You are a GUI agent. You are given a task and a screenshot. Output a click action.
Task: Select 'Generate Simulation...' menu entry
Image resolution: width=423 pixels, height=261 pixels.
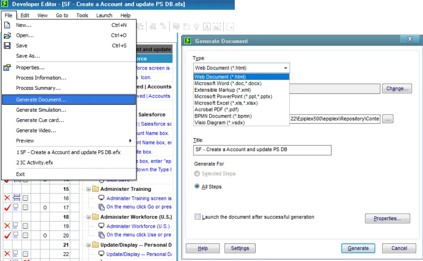(x=69, y=110)
